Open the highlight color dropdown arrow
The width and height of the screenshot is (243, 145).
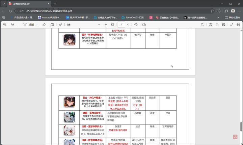coord(18,25)
